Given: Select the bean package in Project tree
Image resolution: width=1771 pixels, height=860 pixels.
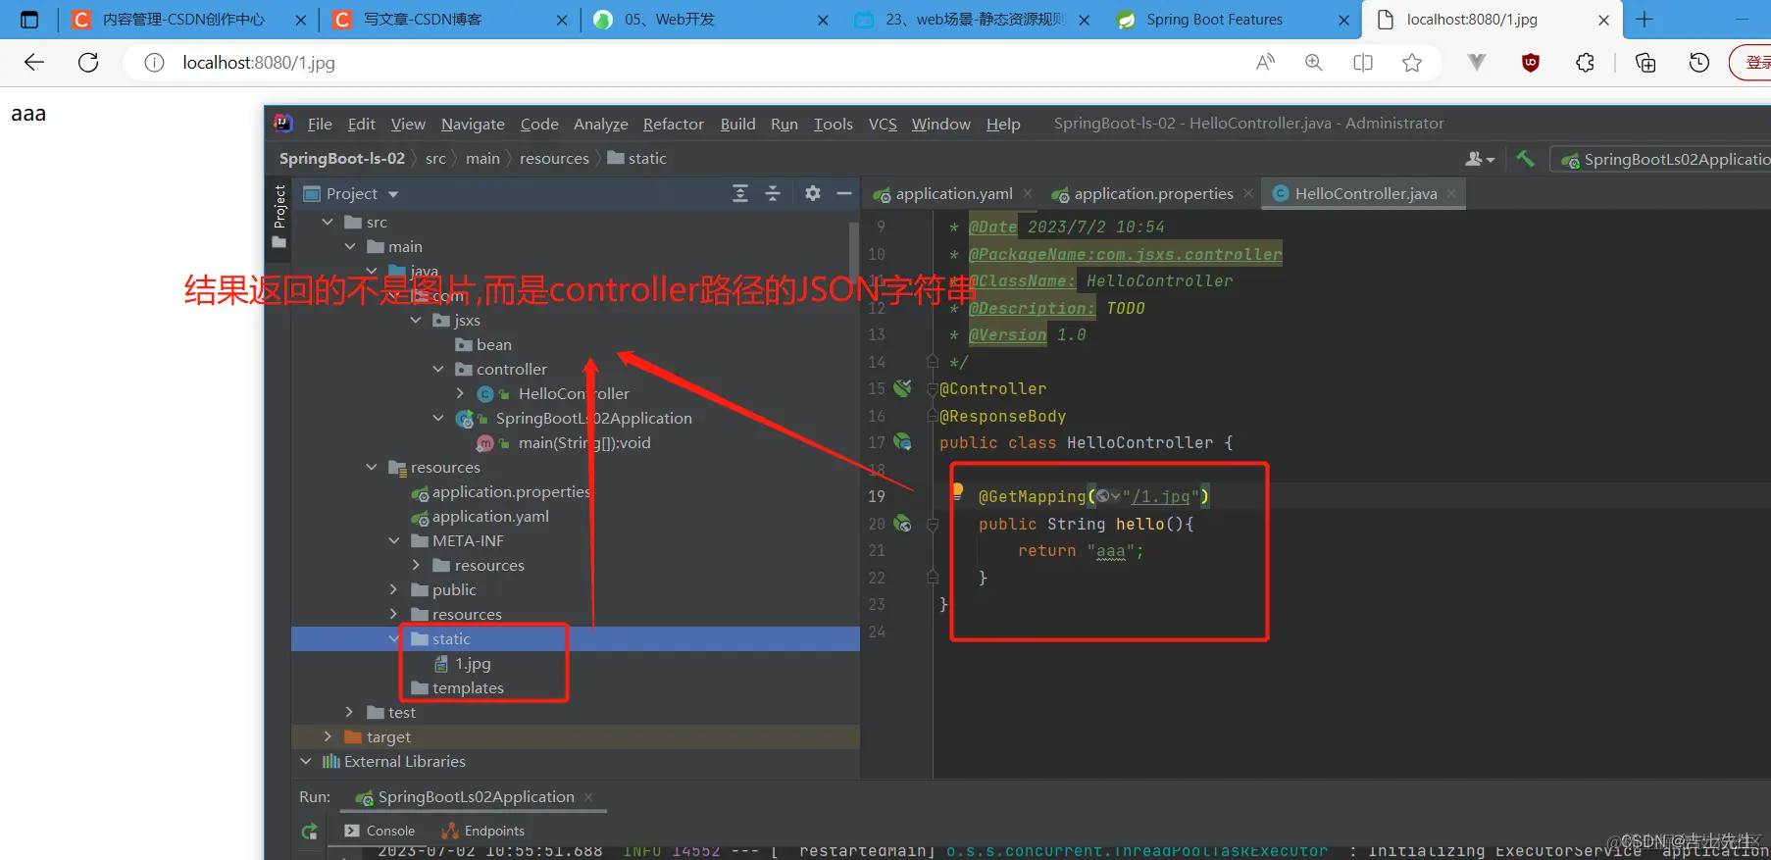Looking at the screenshot, I should pyautogui.click(x=483, y=344).
